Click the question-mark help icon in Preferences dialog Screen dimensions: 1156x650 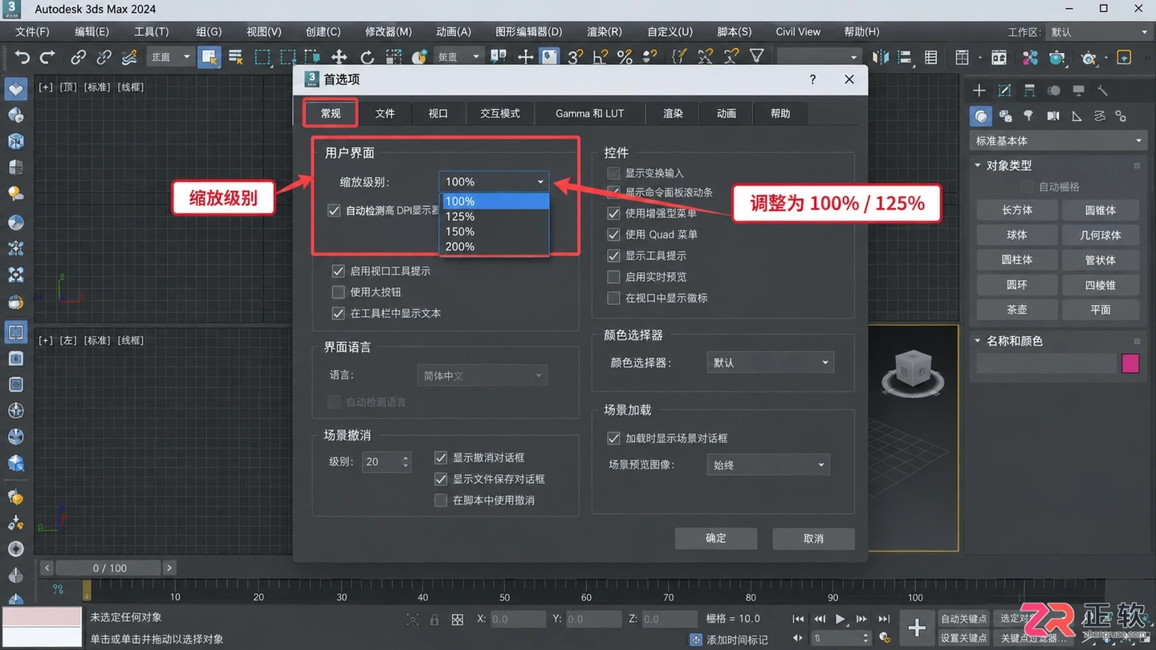pyautogui.click(x=812, y=79)
